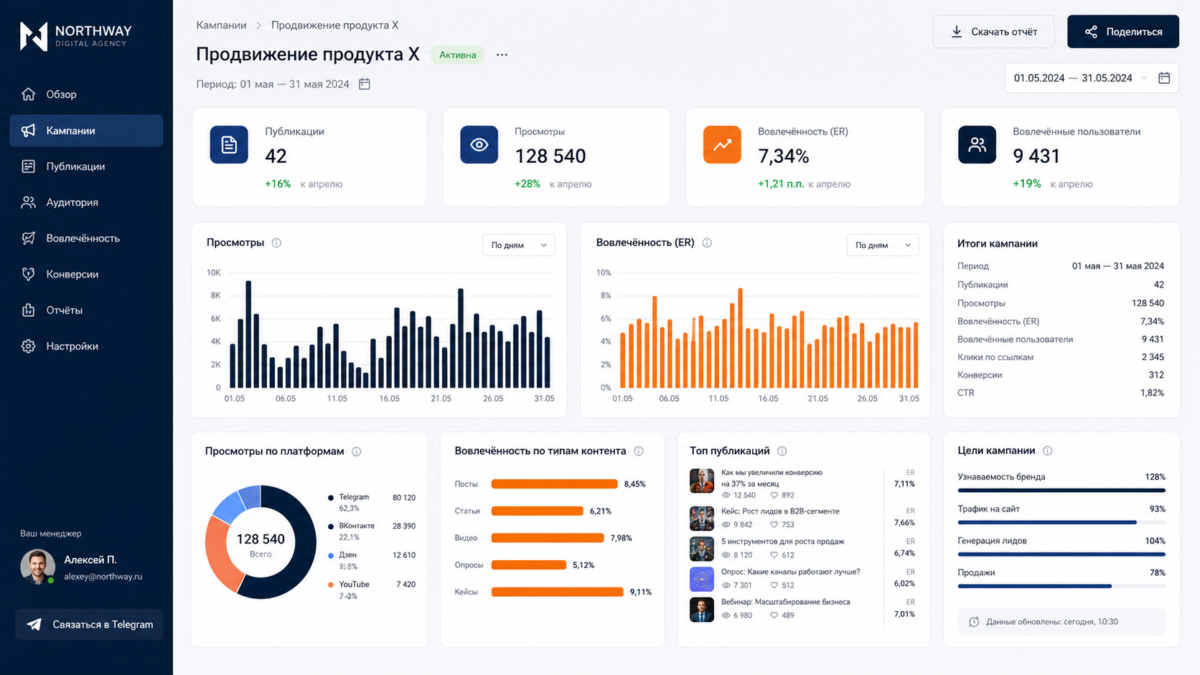
Task: Click the Telegram legend color dot
Action: tap(331, 498)
